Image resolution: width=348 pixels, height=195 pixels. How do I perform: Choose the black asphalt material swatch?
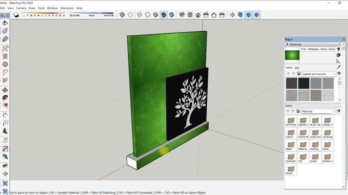pyautogui.click(x=303, y=83)
